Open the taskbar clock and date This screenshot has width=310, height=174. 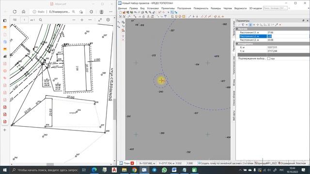pos(293,170)
